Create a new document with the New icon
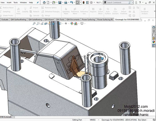Image resolution: width=156 pixels, height=121 pixels. [48, 2]
